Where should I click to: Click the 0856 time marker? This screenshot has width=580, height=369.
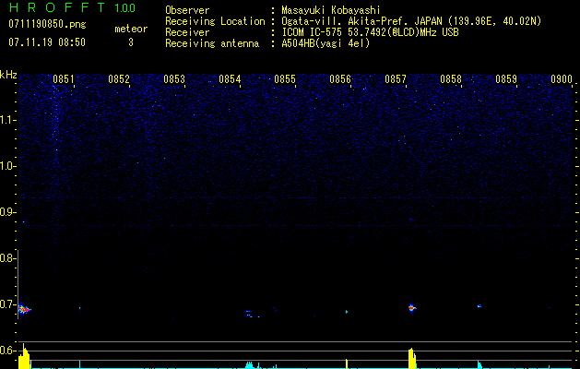coord(340,79)
